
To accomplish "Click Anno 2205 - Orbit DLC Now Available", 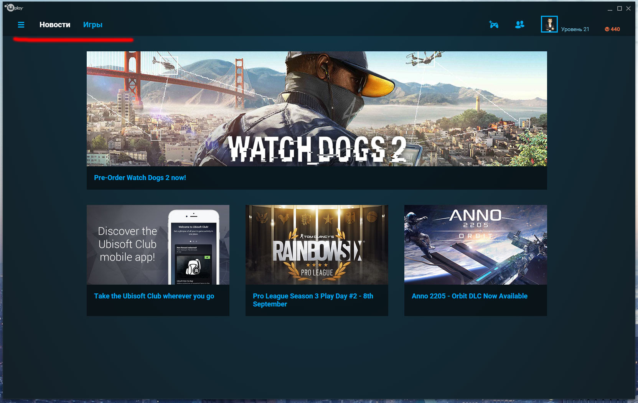I will (470, 296).
